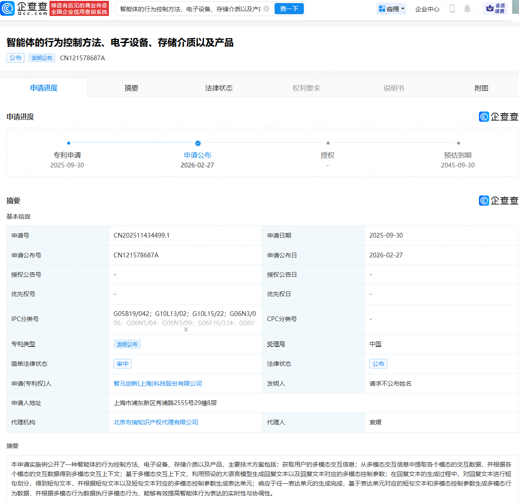Click the Qcc.com logo icon
The height and width of the screenshot is (501, 519).
tap(8, 9)
